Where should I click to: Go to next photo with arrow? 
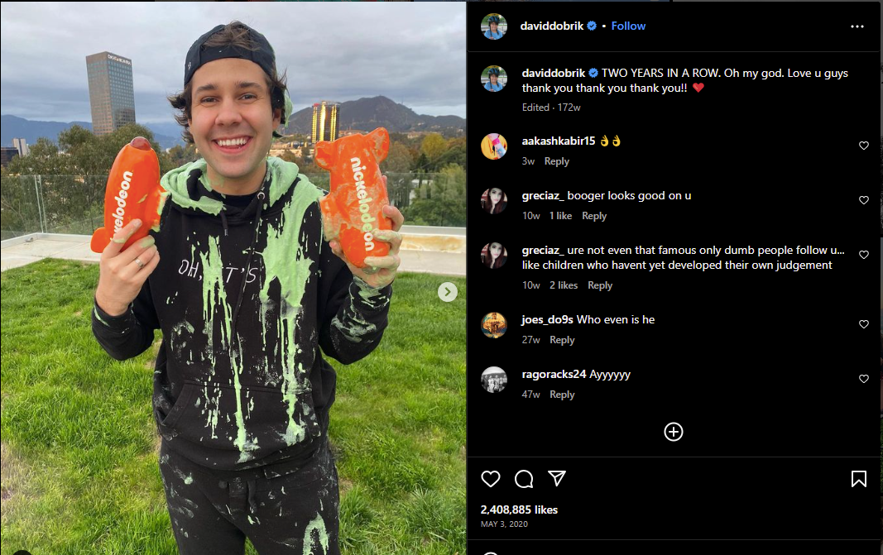pos(448,292)
